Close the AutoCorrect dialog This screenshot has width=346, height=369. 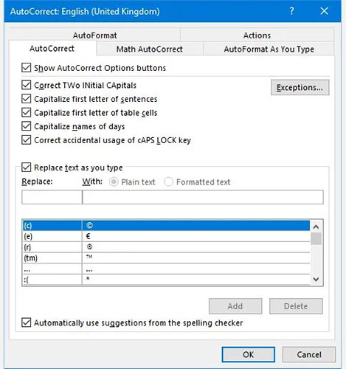[x=324, y=11]
